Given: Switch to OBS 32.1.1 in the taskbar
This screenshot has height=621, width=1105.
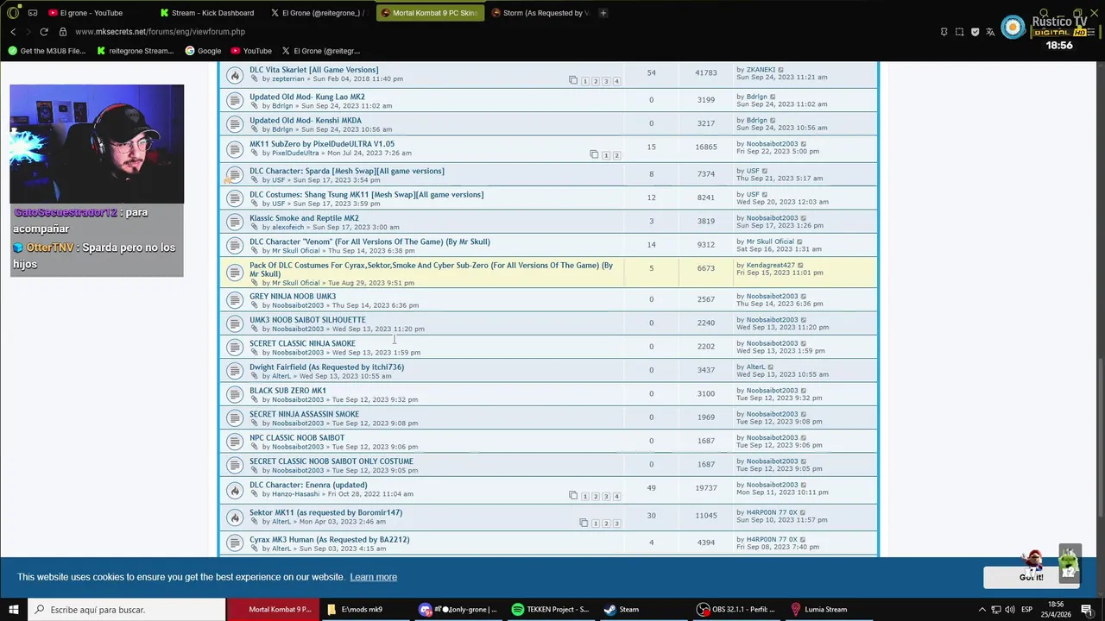Looking at the screenshot, I should 736,610.
